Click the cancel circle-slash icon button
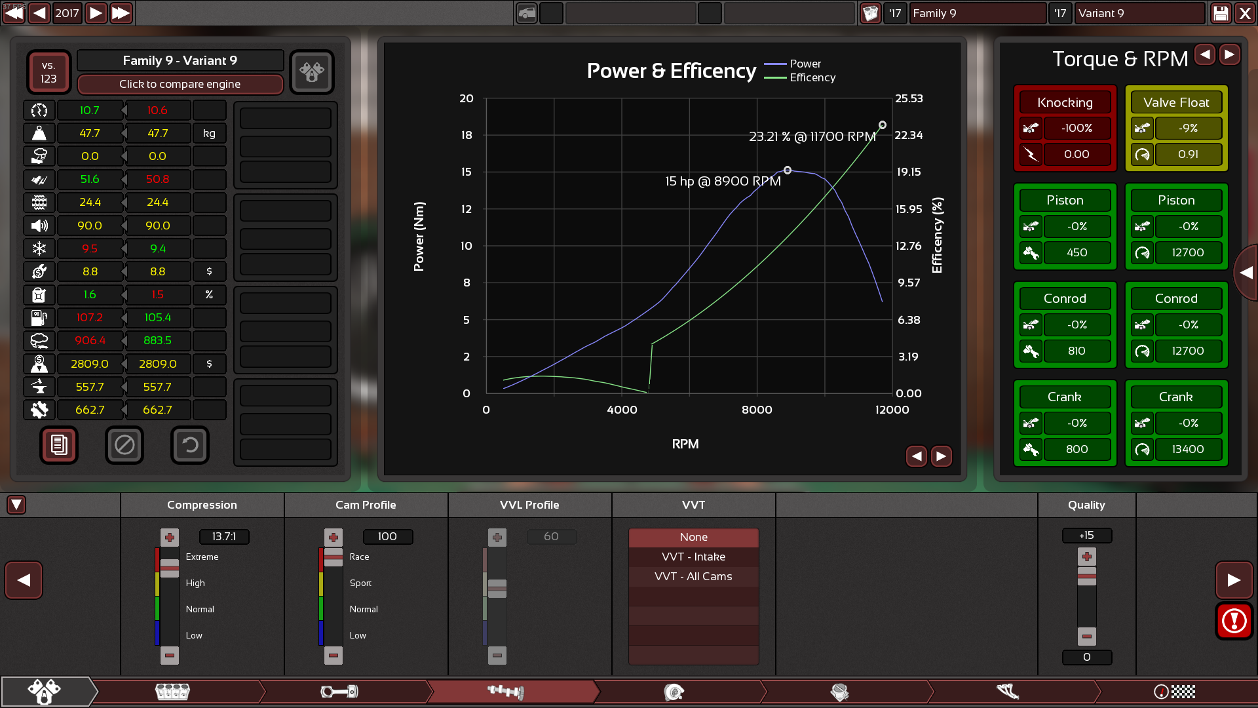1258x708 pixels. [x=124, y=445]
